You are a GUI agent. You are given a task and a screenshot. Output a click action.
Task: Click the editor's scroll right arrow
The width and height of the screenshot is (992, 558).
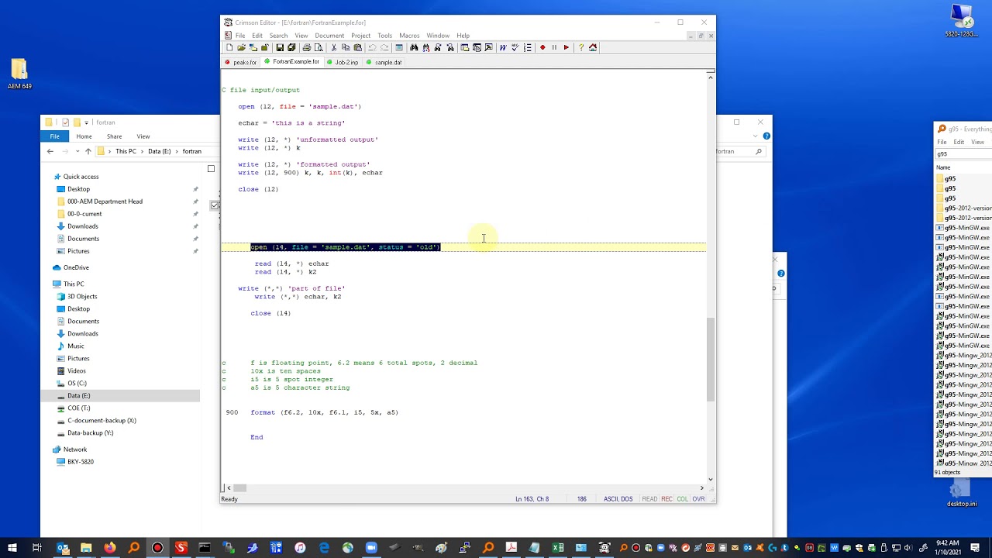pos(702,488)
